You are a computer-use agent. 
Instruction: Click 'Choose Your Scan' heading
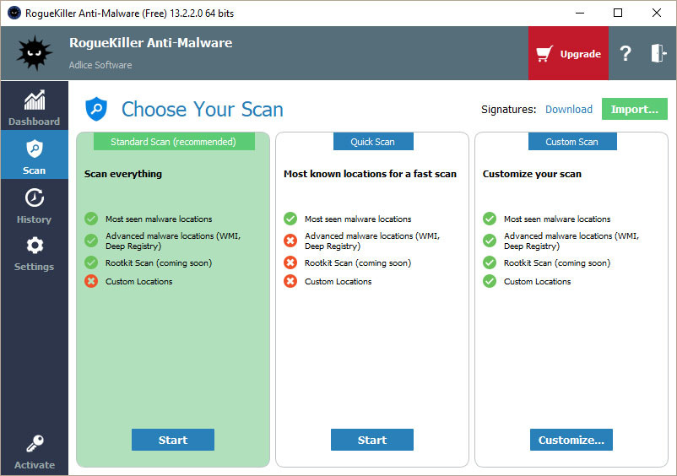(x=202, y=109)
